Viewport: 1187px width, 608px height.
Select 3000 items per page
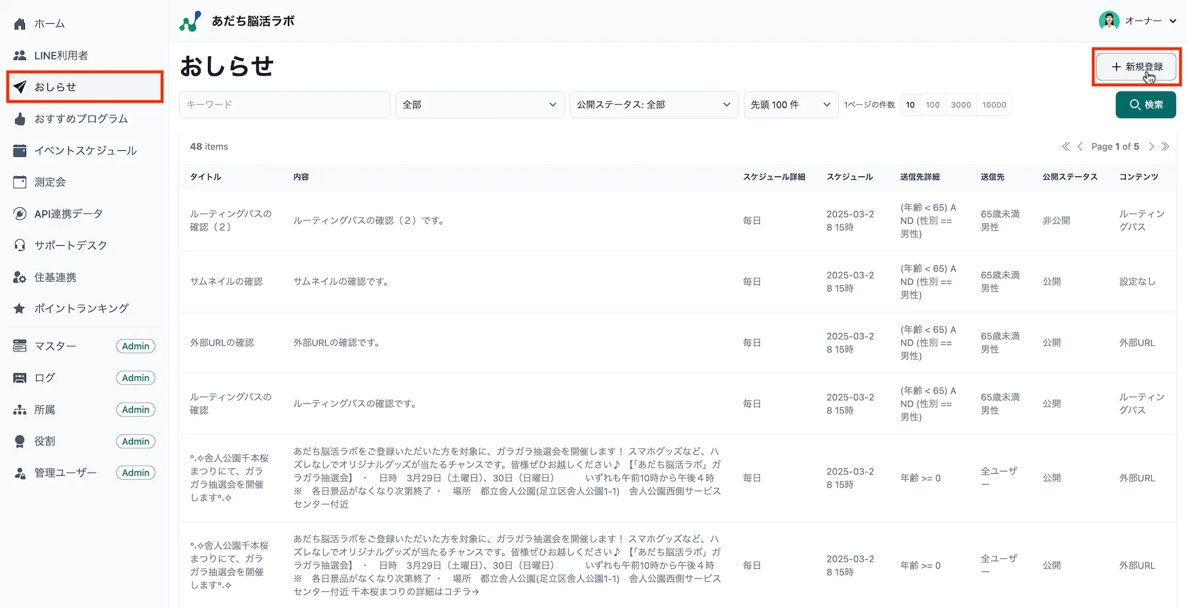tap(961, 104)
